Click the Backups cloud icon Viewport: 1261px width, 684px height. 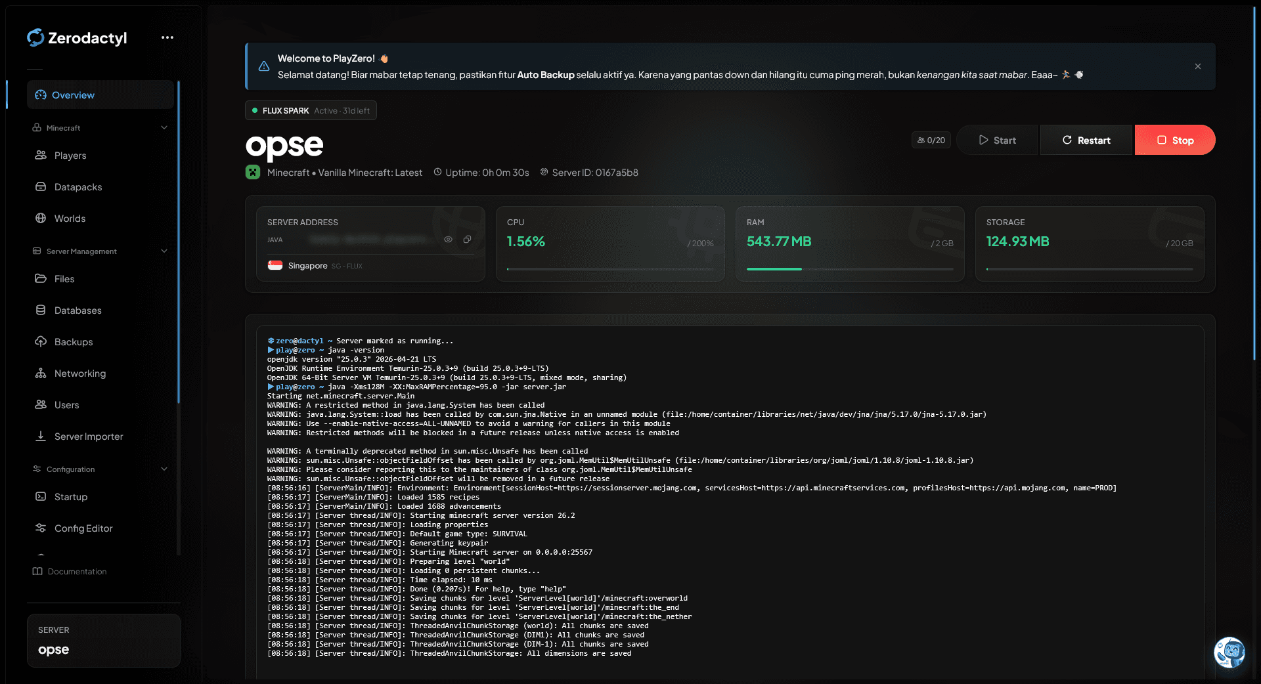(41, 341)
